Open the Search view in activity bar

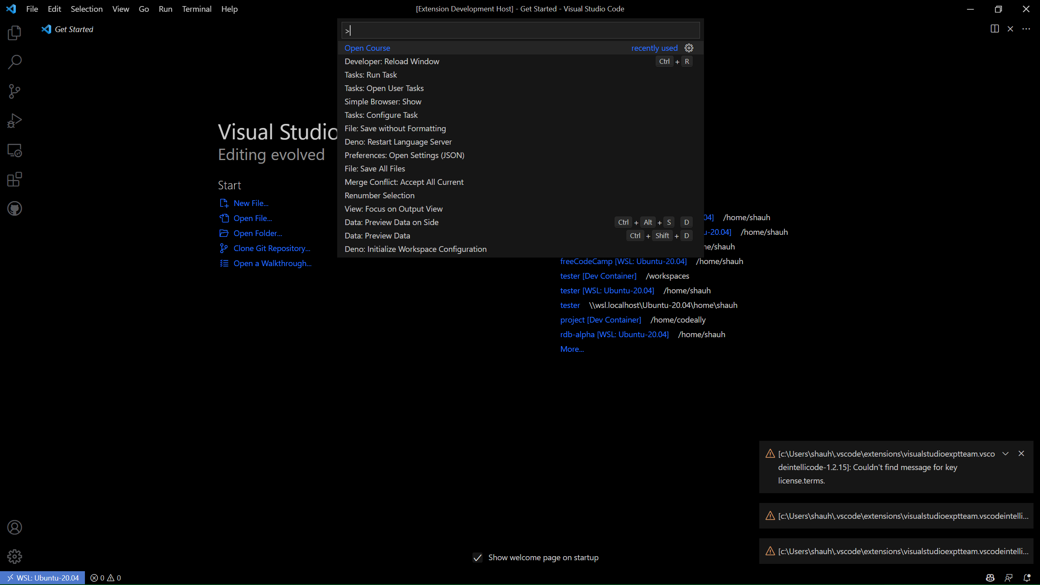click(15, 62)
